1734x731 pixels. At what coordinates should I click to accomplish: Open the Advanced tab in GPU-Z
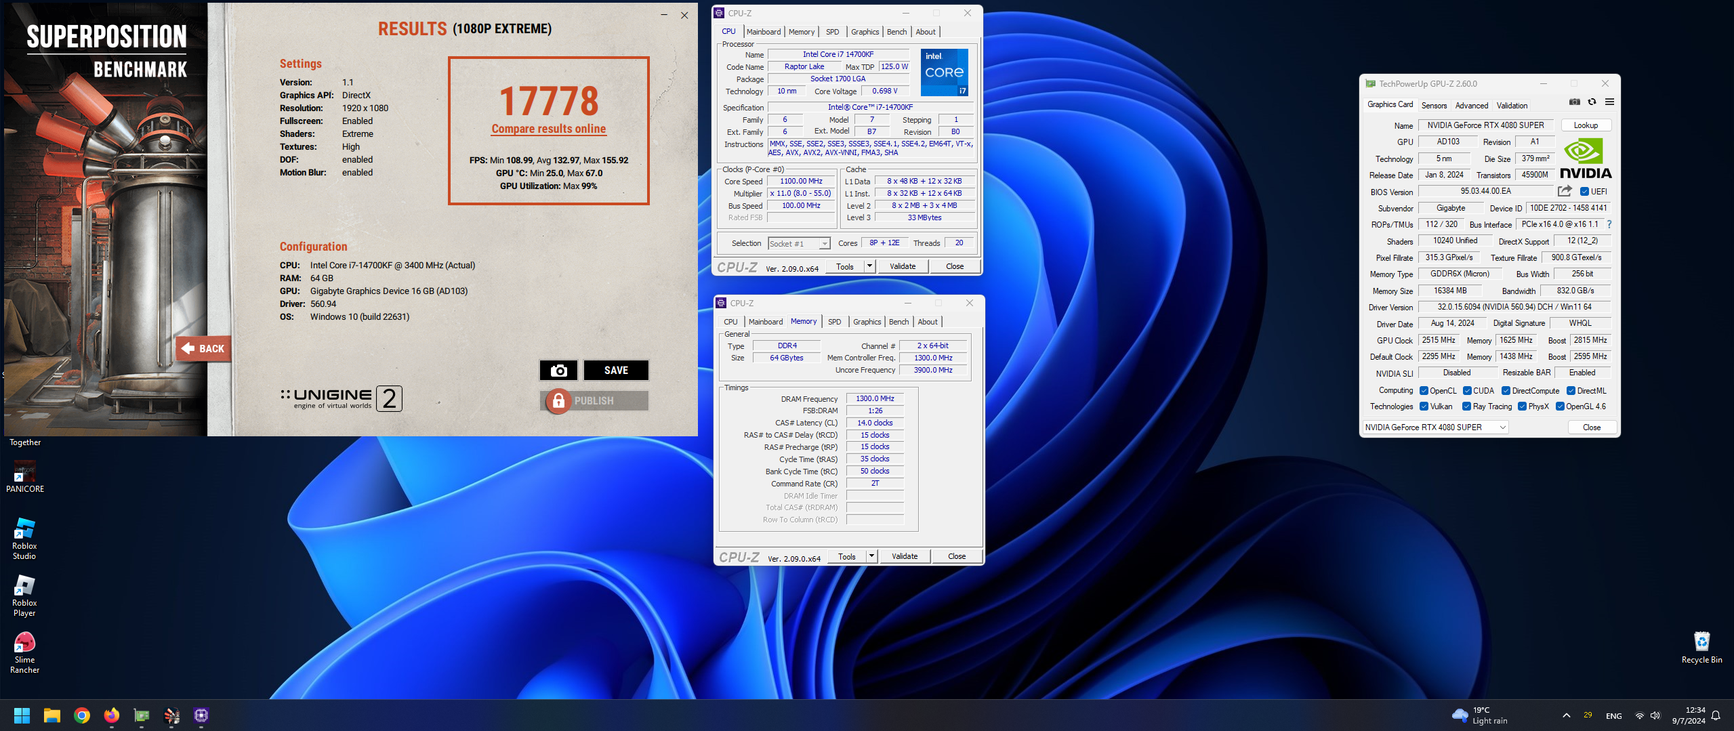pos(1472,106)
